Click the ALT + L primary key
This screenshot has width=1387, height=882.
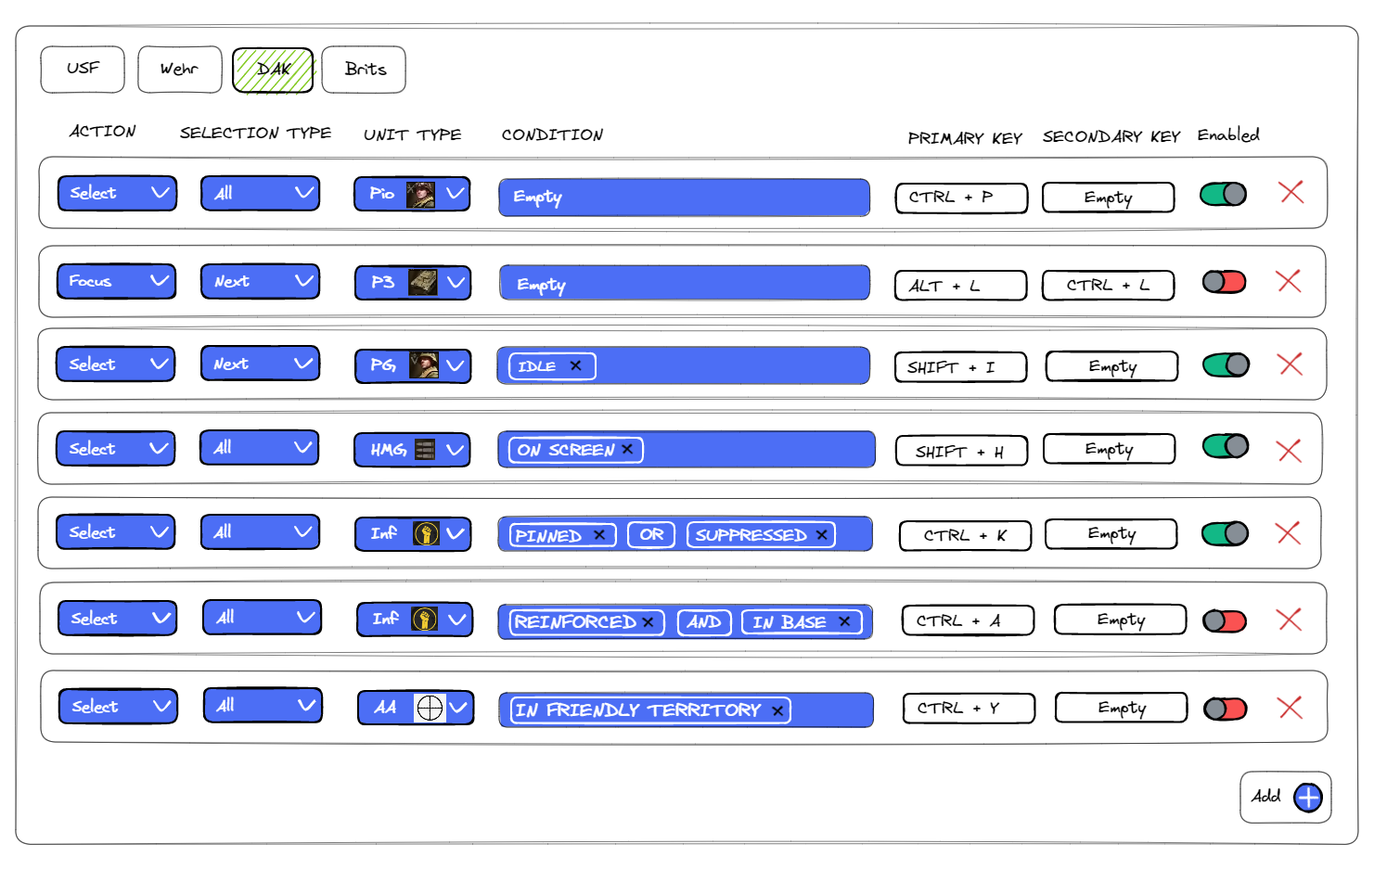pos(960,286)
